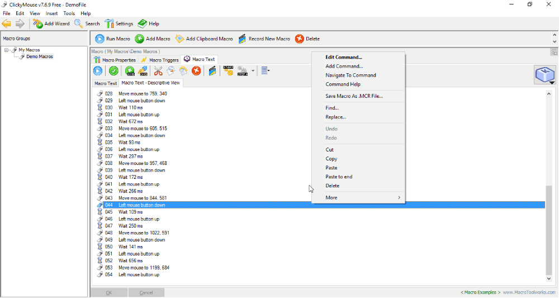
Task: Click the macro list scrollbar down arrow
Action: click(549, 279)
